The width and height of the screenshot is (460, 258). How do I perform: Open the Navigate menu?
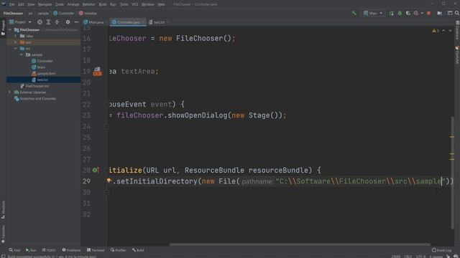[x=45, y=4]
